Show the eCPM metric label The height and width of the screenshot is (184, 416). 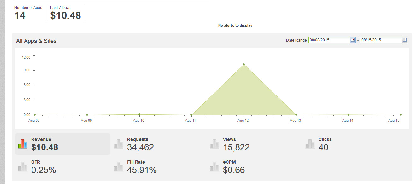point(229,162)
